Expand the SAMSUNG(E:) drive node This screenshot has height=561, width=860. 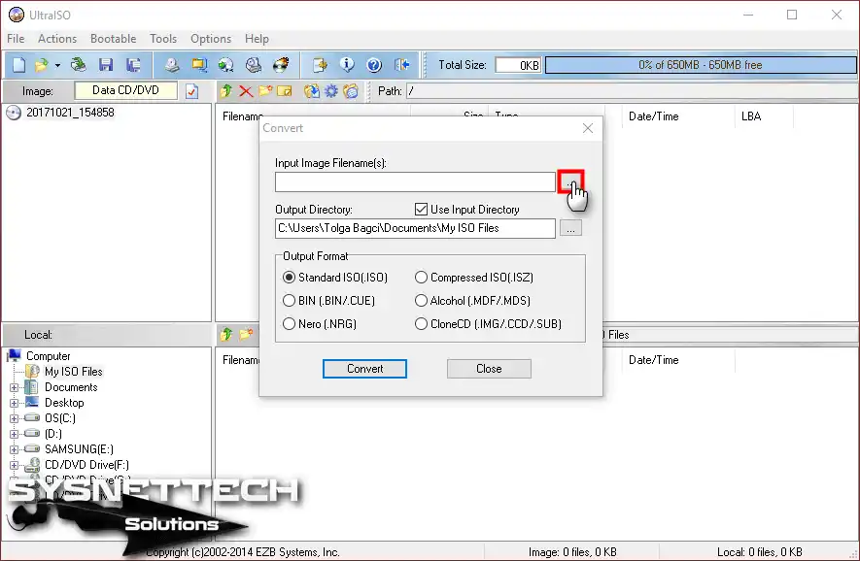pyautogui.click(x=15, y=449)
